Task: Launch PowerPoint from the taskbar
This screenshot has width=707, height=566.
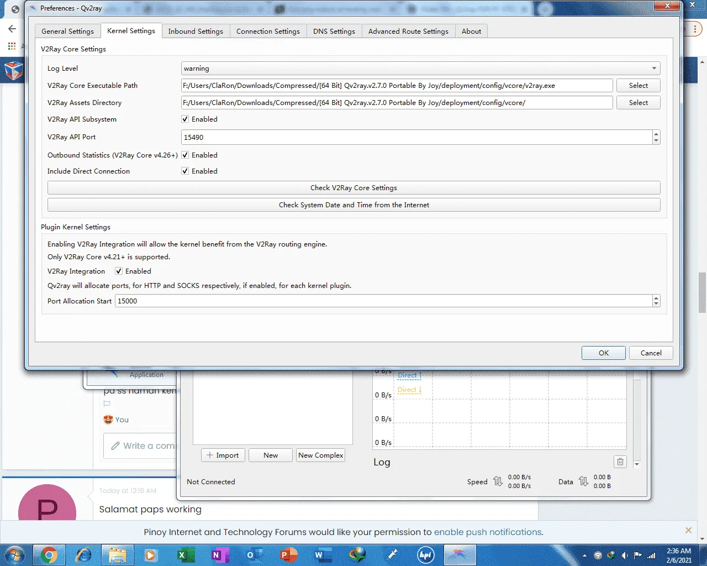Action: [288, 555]
